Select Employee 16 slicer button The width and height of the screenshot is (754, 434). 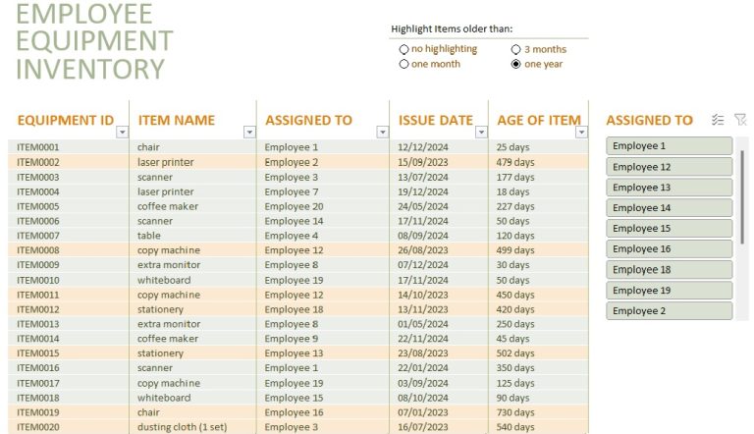669,248
